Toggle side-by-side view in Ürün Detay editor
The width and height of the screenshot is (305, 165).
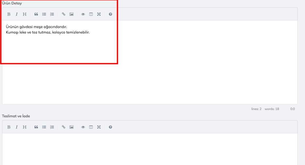[x=91, y=14]
